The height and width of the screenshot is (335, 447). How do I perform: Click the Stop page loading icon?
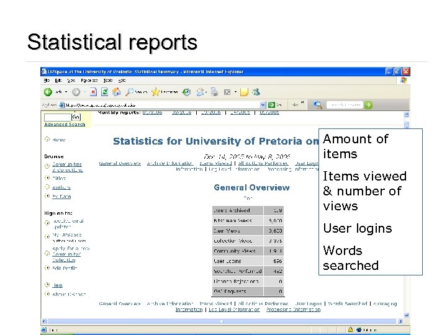93,92
